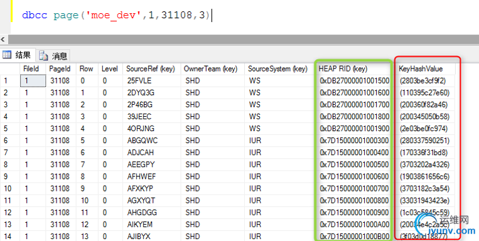Click SourceRef cell 39JEEC
Viewport: 479px width, 241px height.
[x=151, y=117]
